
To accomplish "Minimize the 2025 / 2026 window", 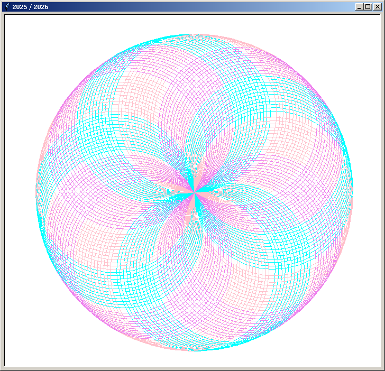I will [360, 7].
